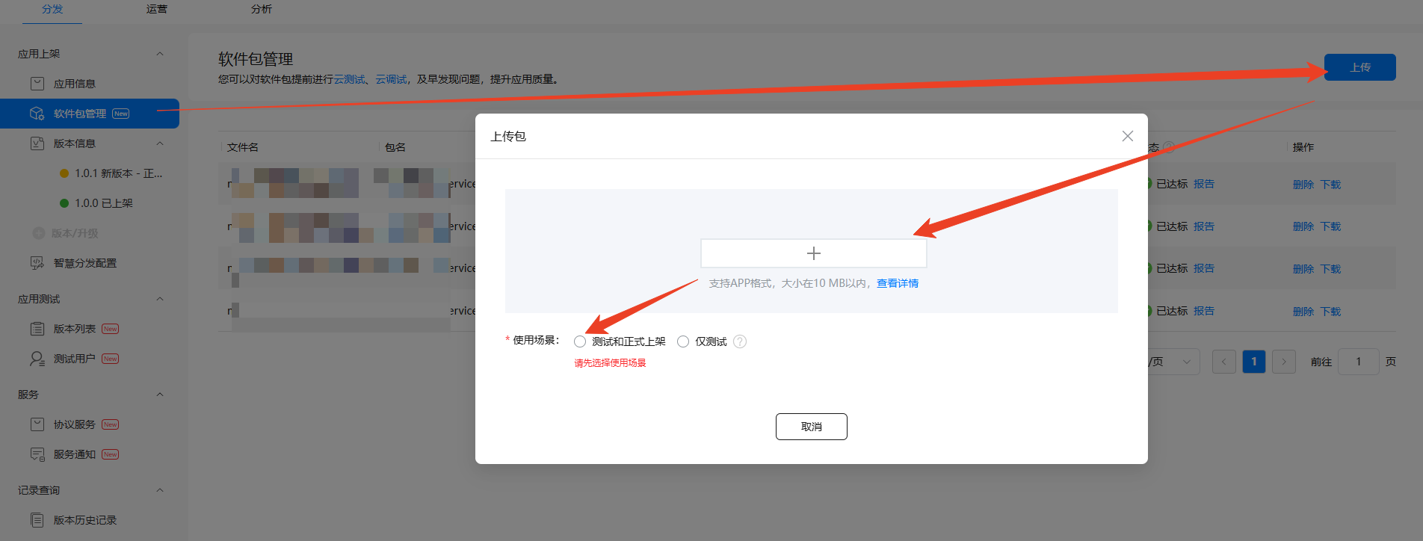Click the help icon beside 仅测试

(740, 341)
